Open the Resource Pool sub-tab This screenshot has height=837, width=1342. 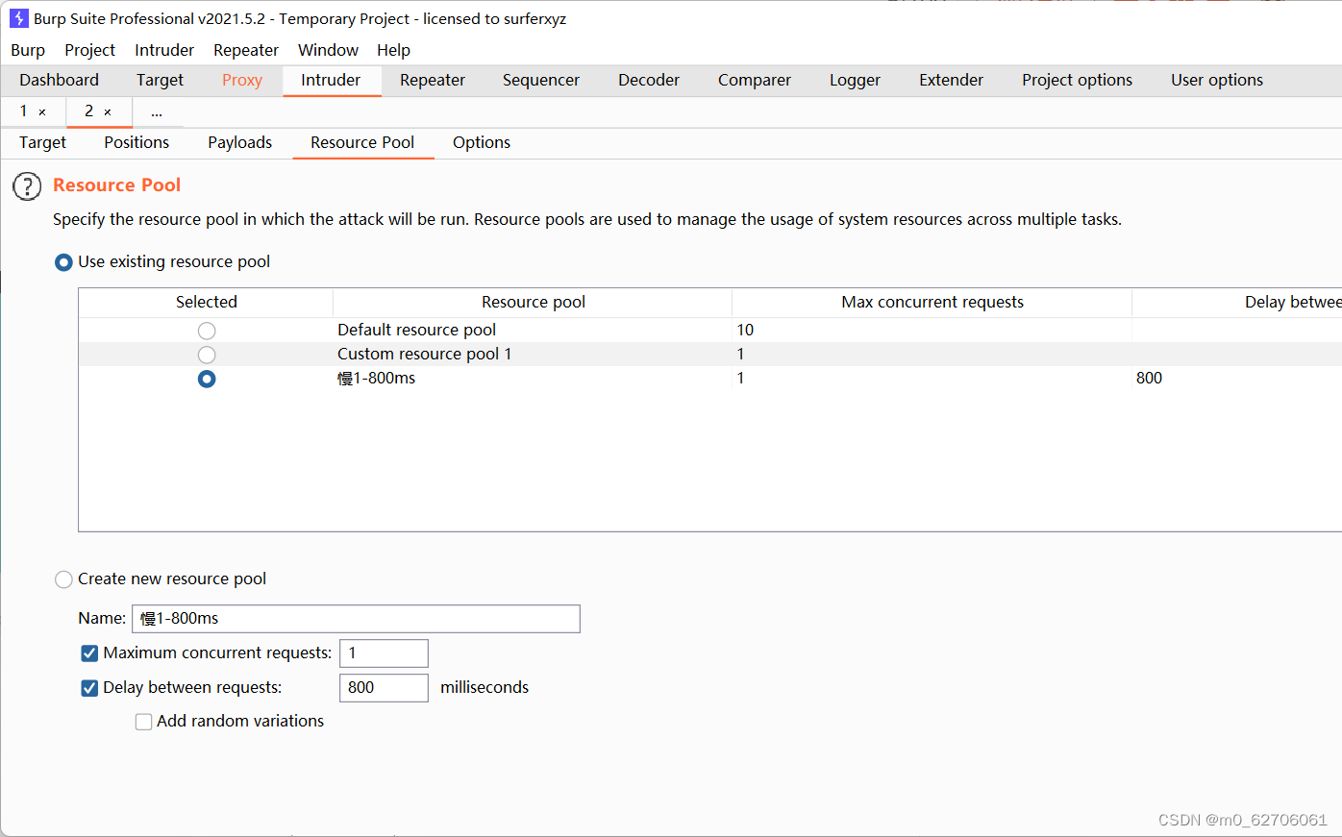pyautogui.click(x=362, y=142)
